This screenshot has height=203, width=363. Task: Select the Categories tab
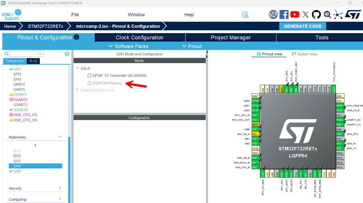[14, 61]
